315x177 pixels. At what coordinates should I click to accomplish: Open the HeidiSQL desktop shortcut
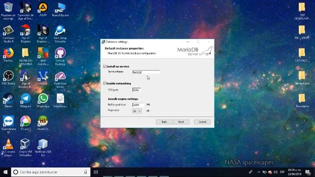click(43, 123)
